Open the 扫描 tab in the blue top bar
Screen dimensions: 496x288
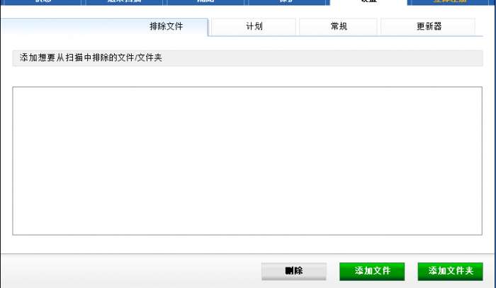(124, 2)
